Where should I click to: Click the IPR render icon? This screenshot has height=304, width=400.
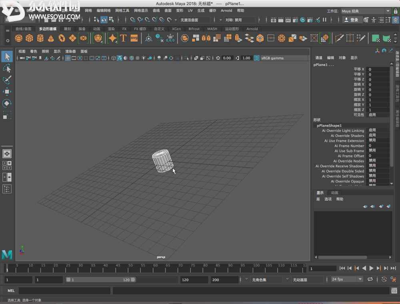[x=288, y=20]
